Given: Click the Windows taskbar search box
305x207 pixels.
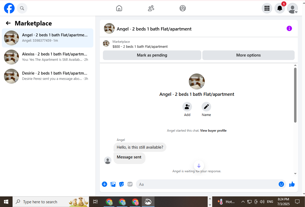Looking at the screenshot, I should pyautogui.click(x=51, y=202).
